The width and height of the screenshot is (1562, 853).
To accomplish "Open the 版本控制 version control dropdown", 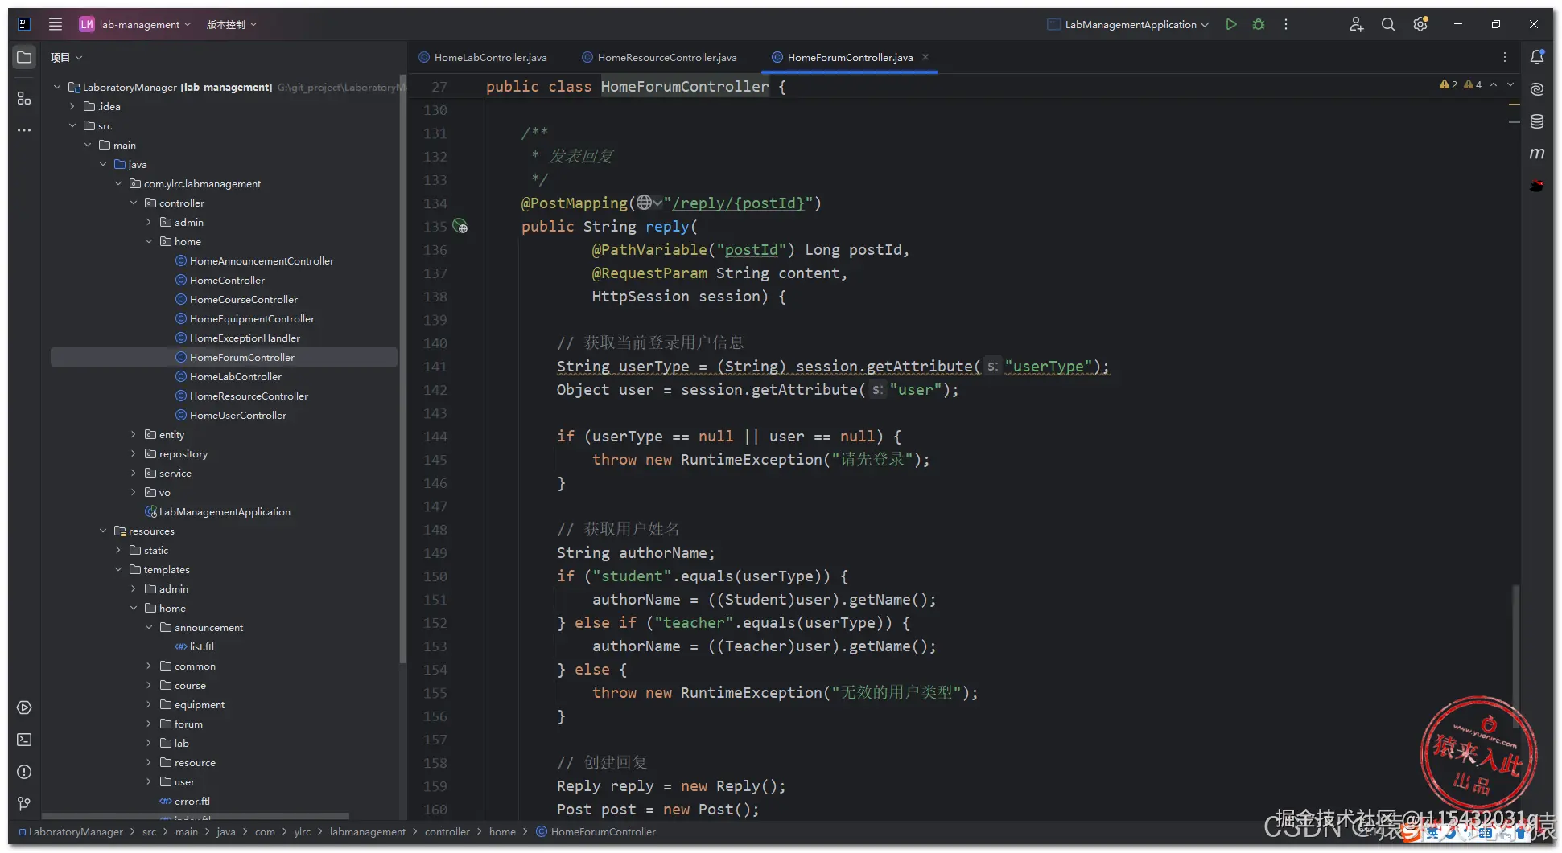I will (232, 24).
